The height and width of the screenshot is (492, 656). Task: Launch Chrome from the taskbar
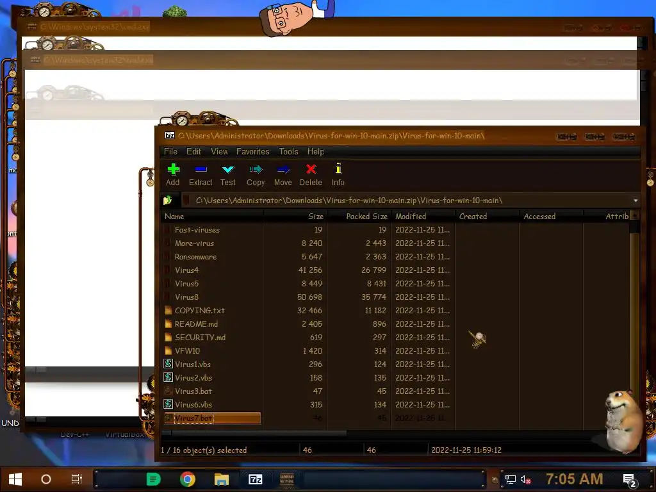[x=188, y=479]
